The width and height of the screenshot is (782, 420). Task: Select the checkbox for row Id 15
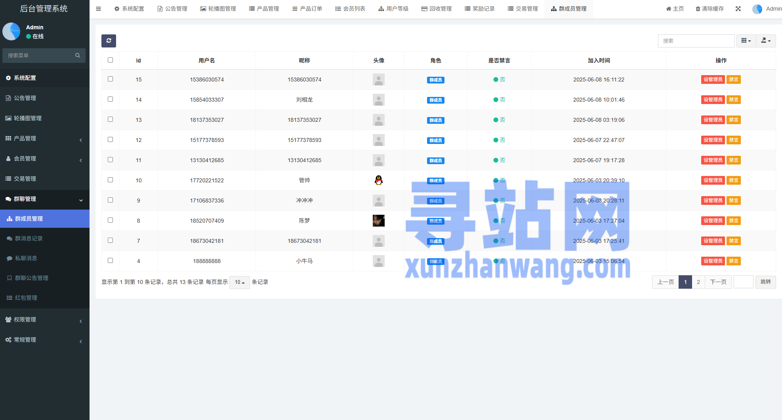[110, 79]
